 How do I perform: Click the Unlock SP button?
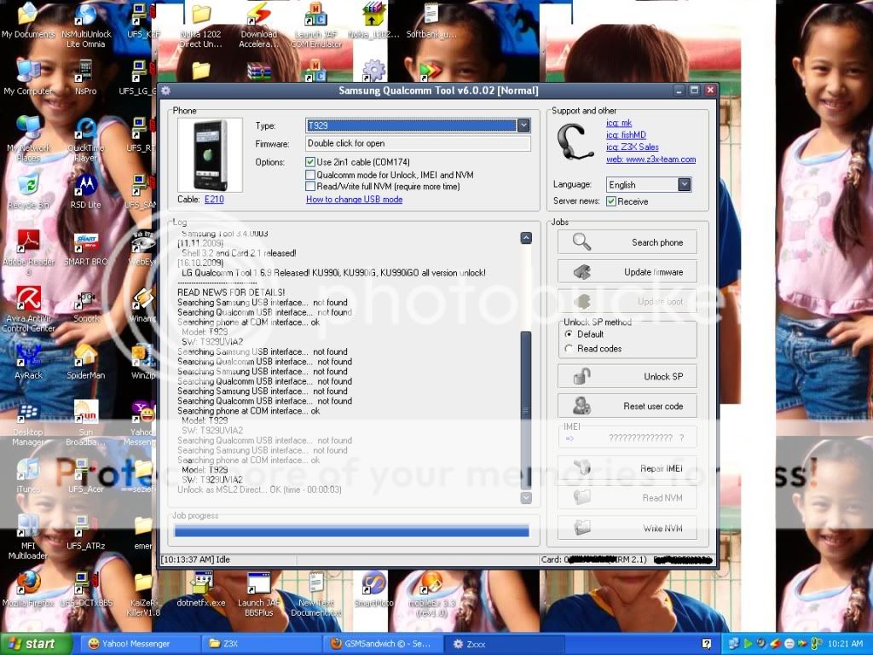(627, 376)
